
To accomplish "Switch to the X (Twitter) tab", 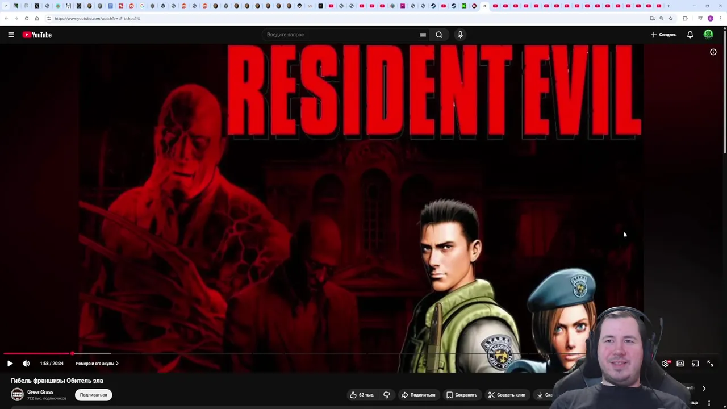I will (x=37, y=6).
